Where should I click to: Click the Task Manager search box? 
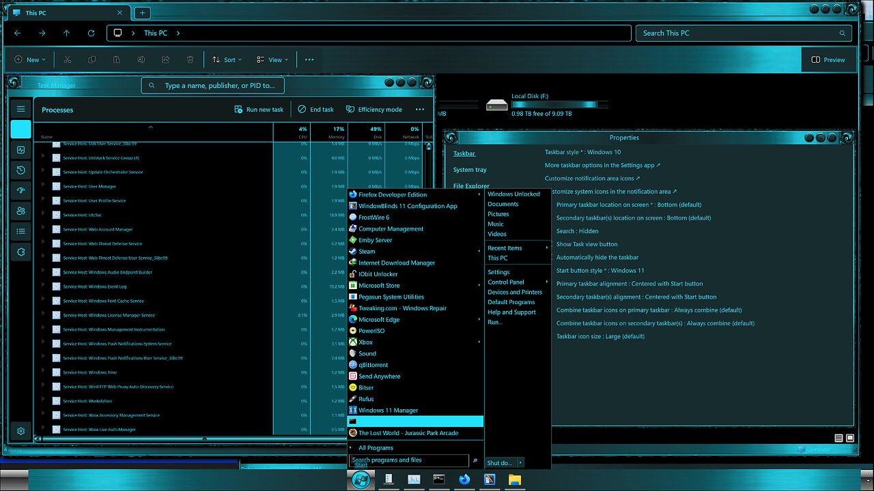point(213,86)
